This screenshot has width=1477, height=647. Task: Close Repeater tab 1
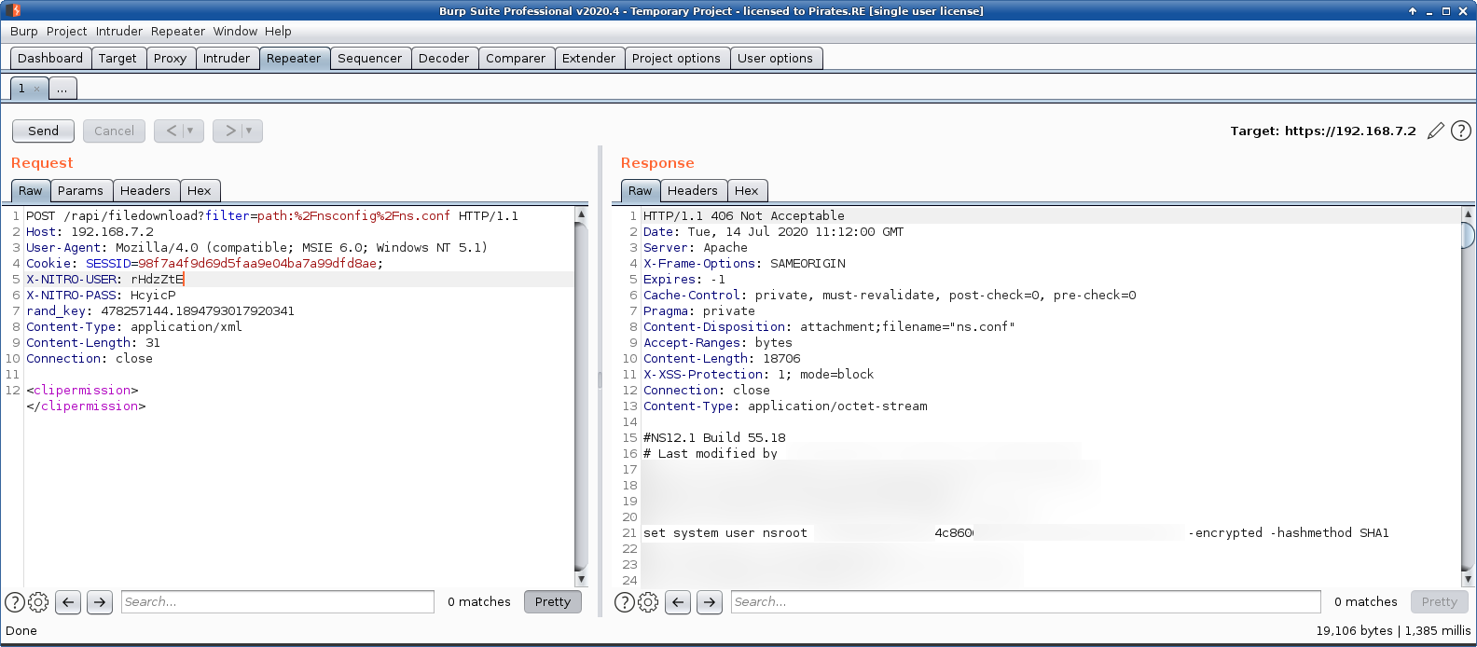36,89
